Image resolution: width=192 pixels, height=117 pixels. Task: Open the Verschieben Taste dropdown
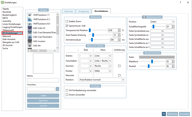point(86,61)
